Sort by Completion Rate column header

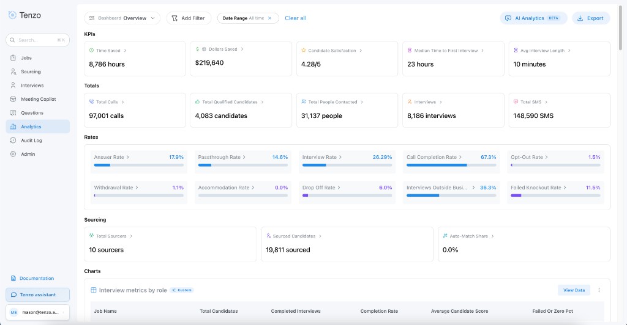(x=379, y=311)
